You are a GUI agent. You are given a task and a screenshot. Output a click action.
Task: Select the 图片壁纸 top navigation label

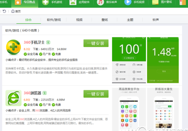[x=166, y=2]
